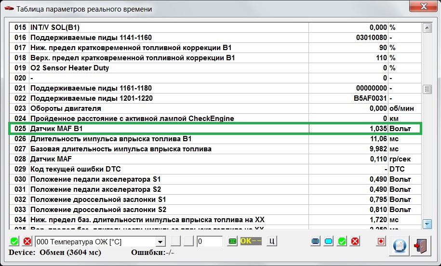The height and width of the screenshot is (266, 441).
Task: Select row 024 Пройденное расстояние с активной лампой
Action: 215,119
